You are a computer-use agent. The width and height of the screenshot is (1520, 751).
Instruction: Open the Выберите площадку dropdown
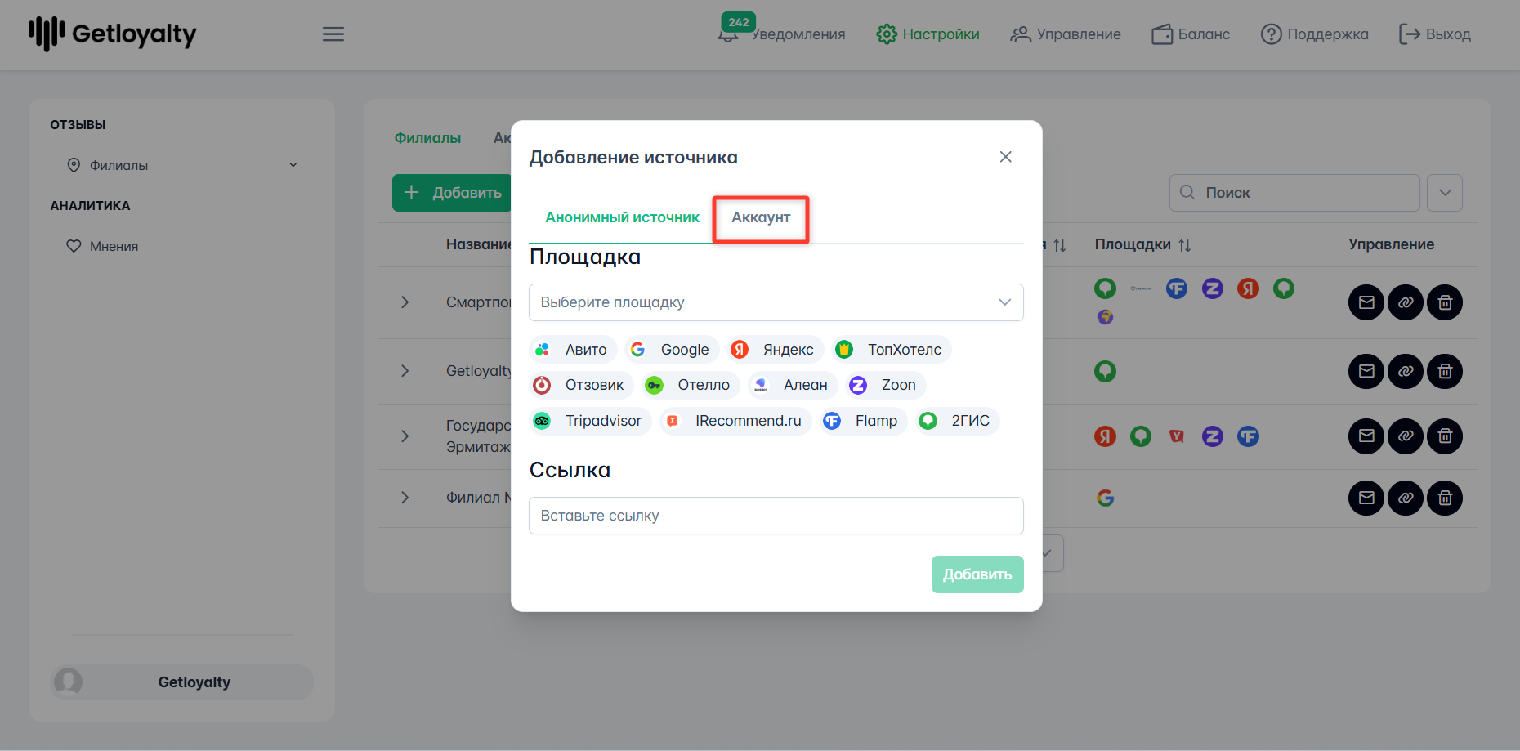776,302
